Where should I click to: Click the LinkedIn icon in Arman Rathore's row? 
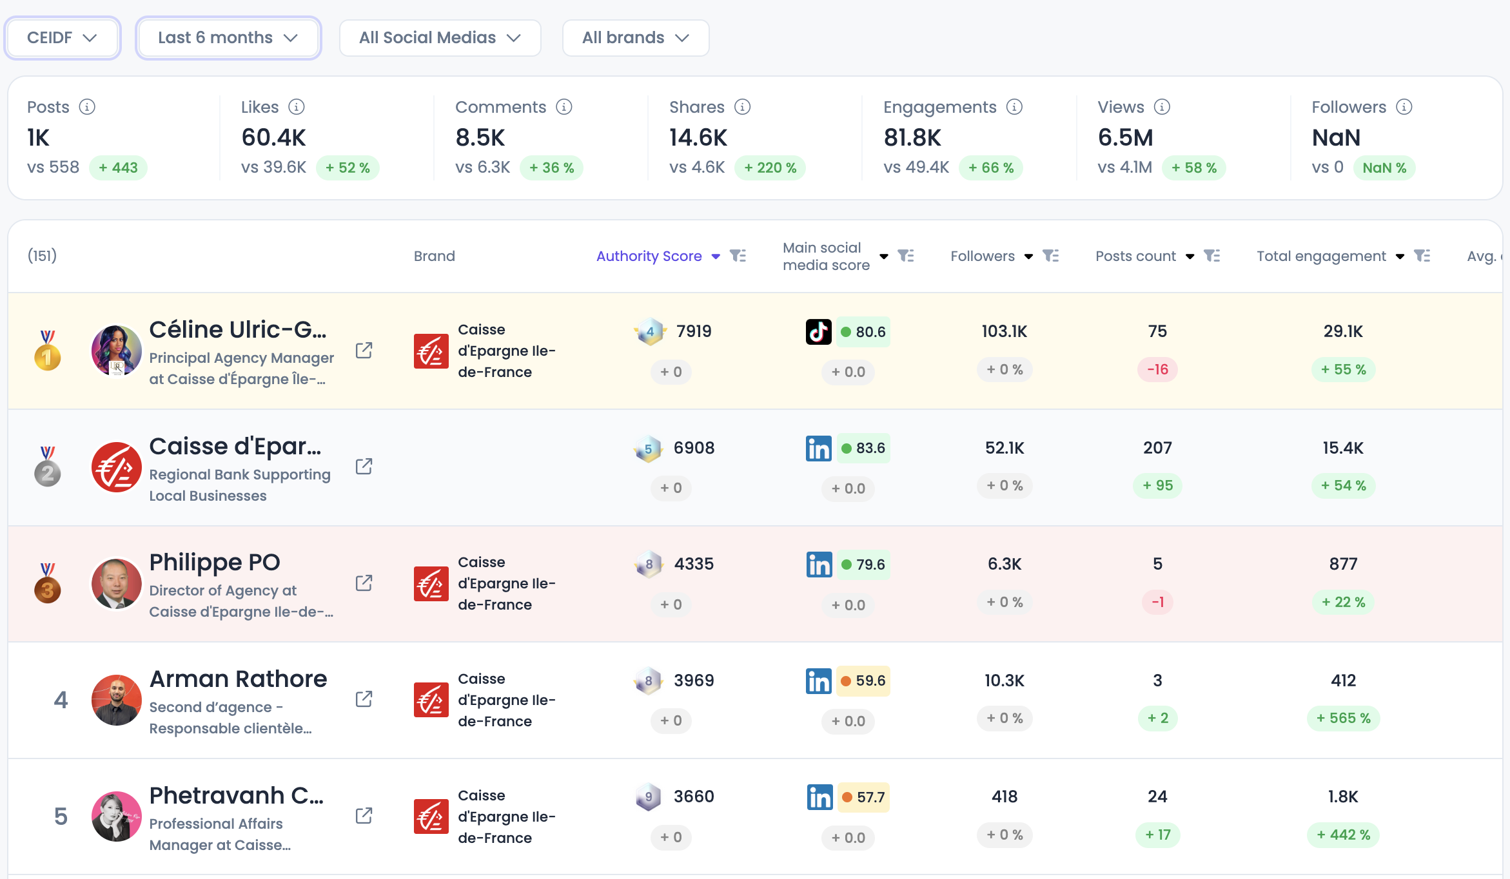tap(818, 681)
